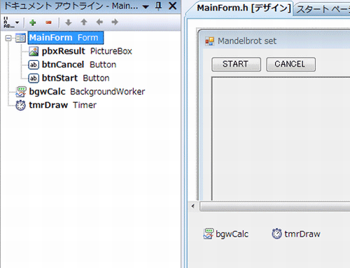
Task: Select pbxResult PictureBox in the outline
Action: click(x=80, y=51)
